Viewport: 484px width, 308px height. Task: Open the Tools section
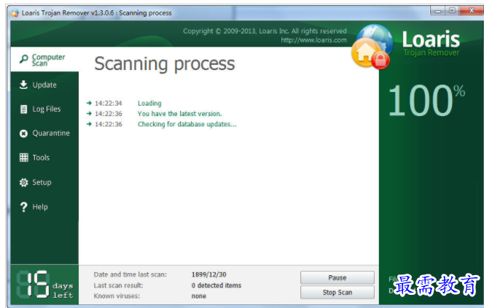(x=44, y=158)
